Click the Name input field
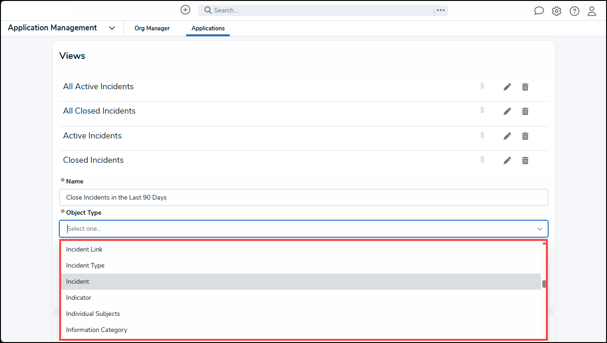Screen dimensions: 607x343 tap(304, 197)
